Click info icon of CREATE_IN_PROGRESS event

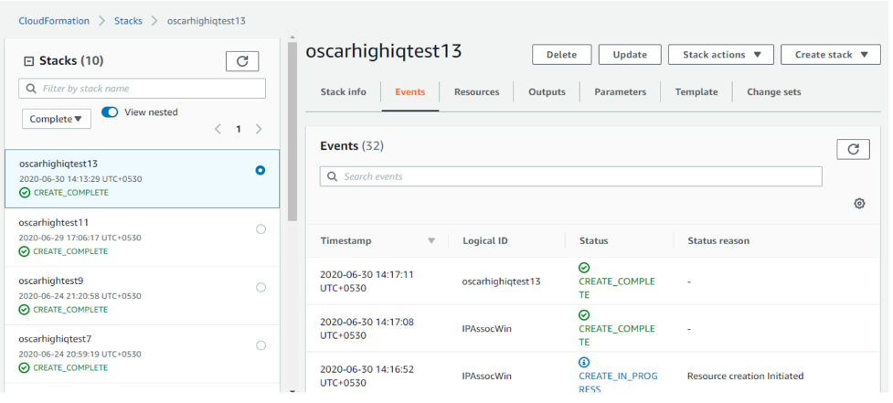tap(584, 362)
